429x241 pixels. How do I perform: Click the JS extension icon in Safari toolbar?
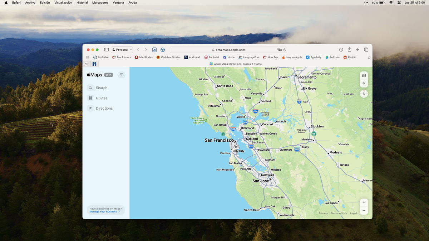[154, 50]
